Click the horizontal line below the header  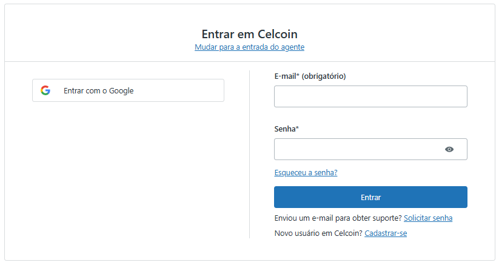pos(249,61)
